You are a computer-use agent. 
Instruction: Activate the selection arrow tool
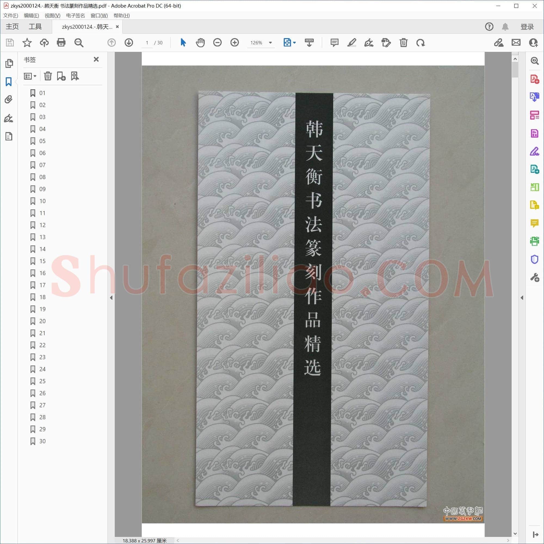pos(183,43)
